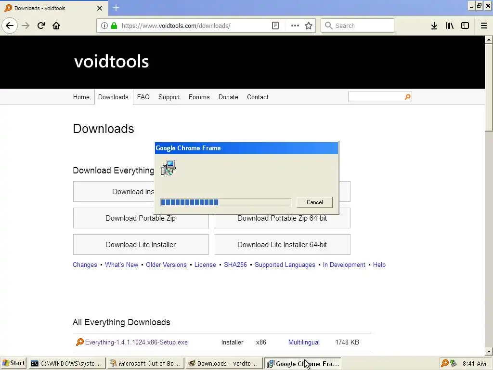Select the Downloads navigation tab

(113, 97)
